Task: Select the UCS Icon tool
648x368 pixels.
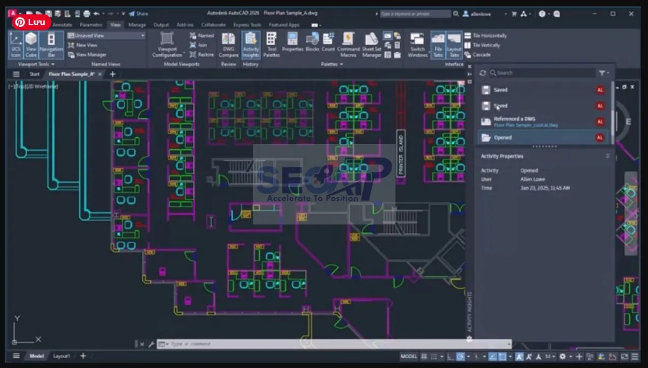Action: point(15,44)
